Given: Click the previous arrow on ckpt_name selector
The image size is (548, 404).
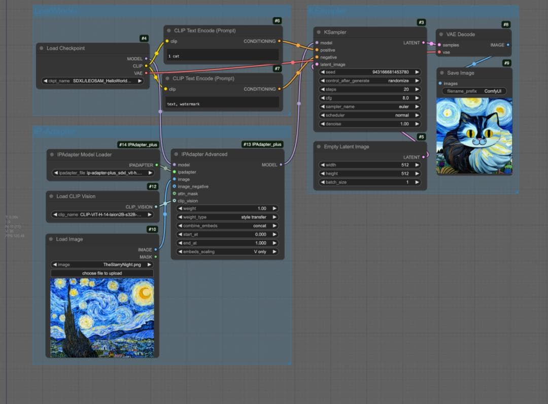Looking at the screenshot, I should 45,81.
